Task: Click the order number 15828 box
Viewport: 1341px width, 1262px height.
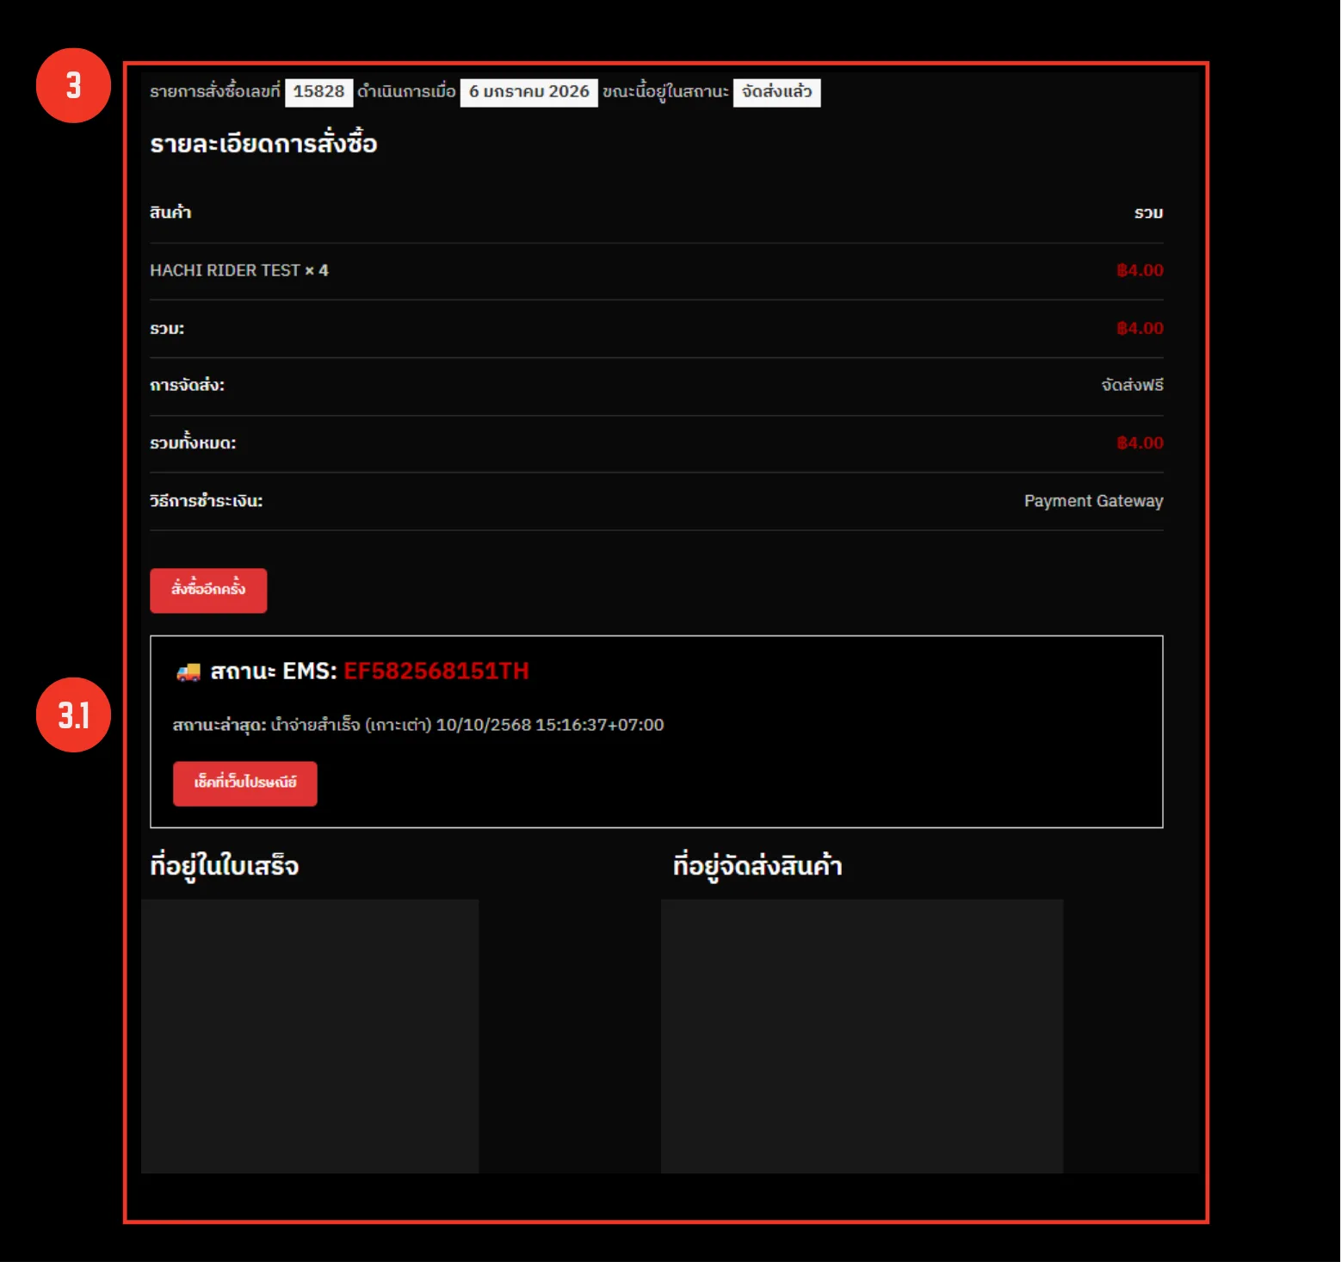Action: 318,92
